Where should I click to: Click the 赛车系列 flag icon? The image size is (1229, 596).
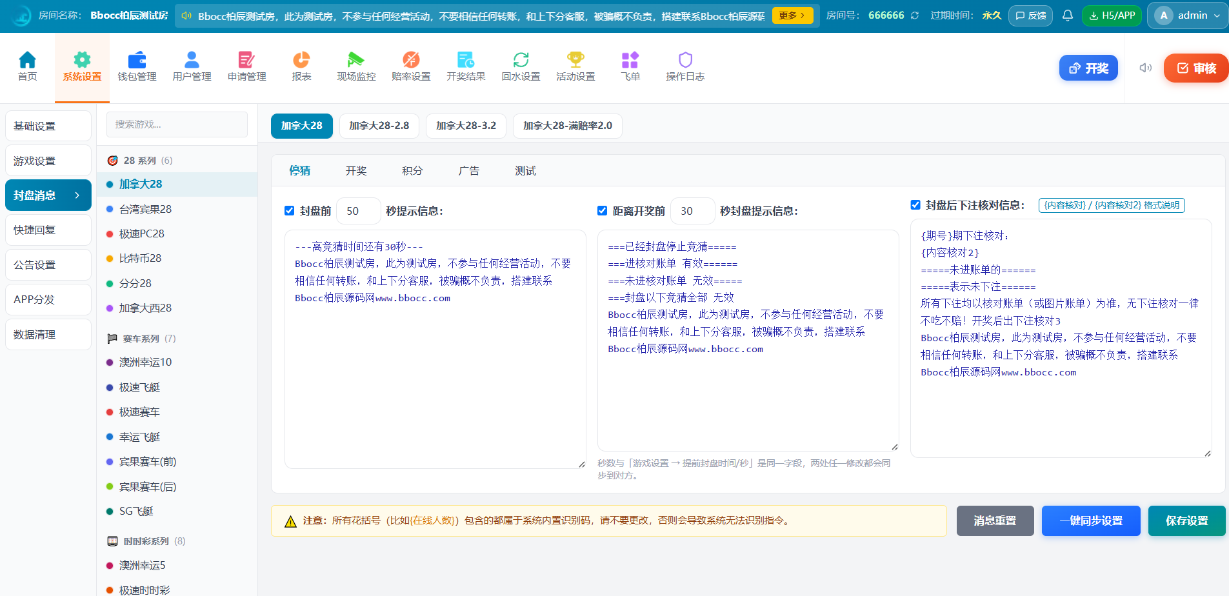click(112, 339)
